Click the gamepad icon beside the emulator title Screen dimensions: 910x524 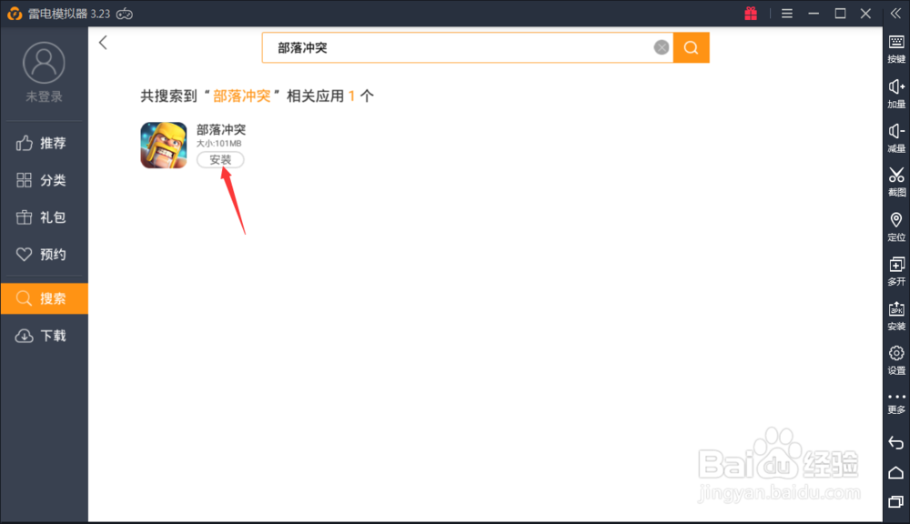(x=125, y=14)
